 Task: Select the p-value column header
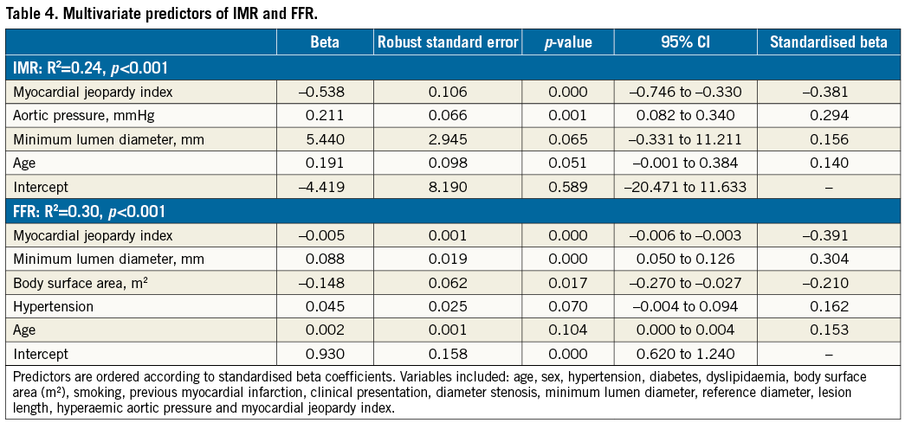567,42
